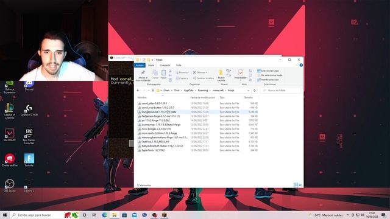Viewport: 390px width, 219px height.
Task: Click Cambiar nombre button
Action: point(203,78)
